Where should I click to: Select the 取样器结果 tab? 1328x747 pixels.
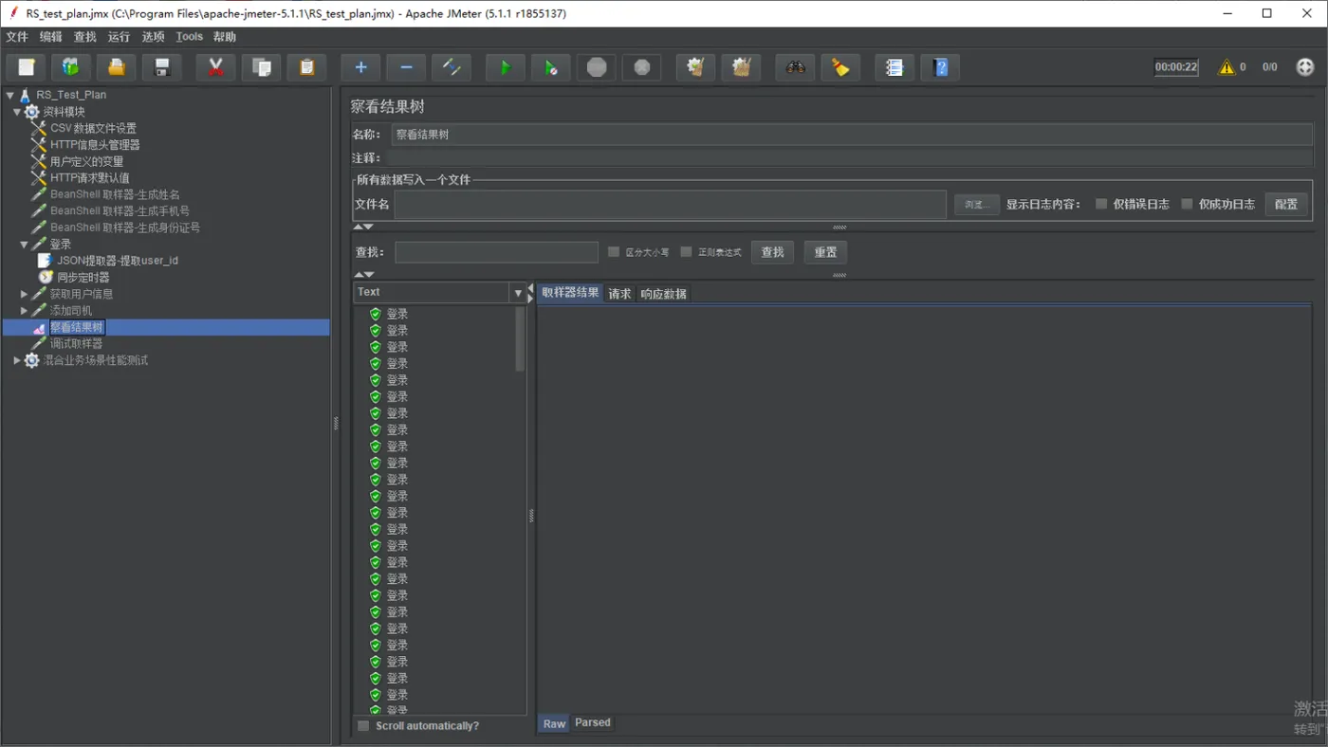click(x=570, y=293)
